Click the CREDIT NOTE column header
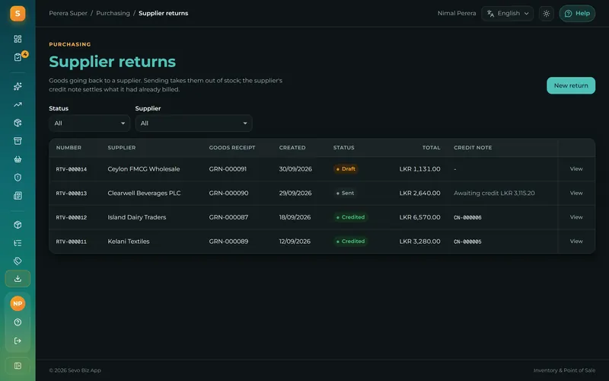This screenshot has height=381, width=609. click(x=473, y=148)
